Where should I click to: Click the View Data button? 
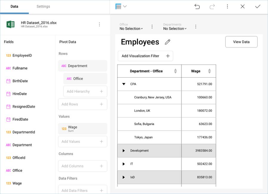(241, 42)
